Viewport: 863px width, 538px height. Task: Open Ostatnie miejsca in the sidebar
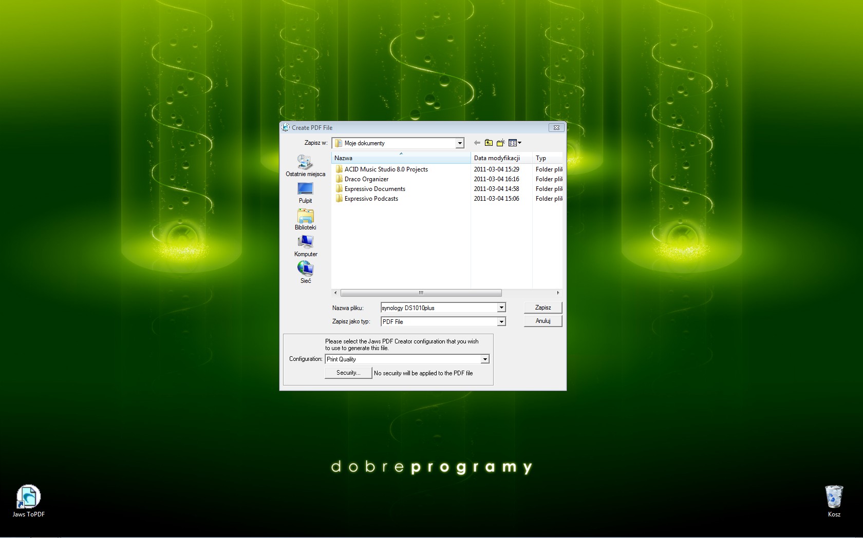(305, 166)
